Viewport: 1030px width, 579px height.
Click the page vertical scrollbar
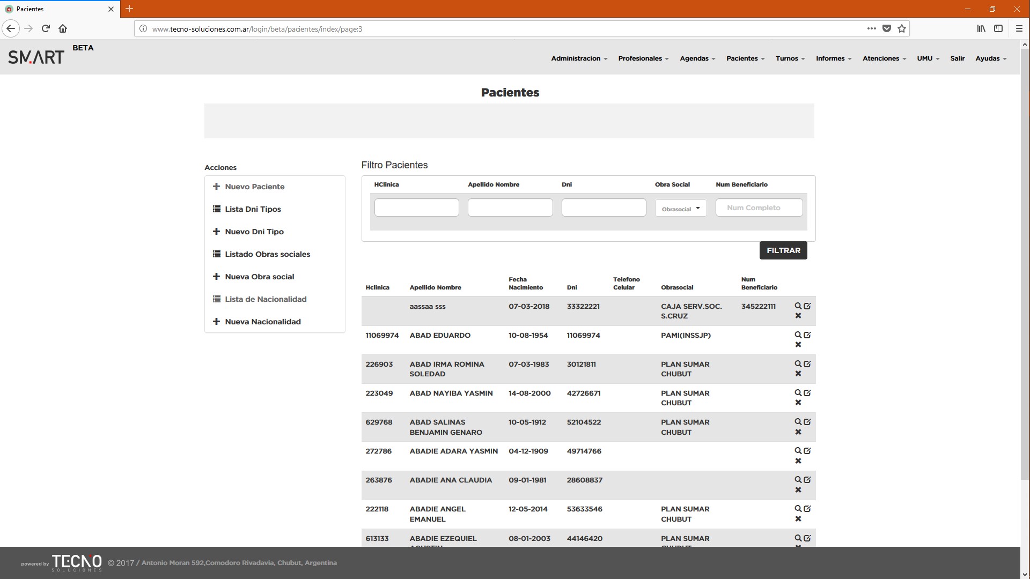[x=1025, y=265]
